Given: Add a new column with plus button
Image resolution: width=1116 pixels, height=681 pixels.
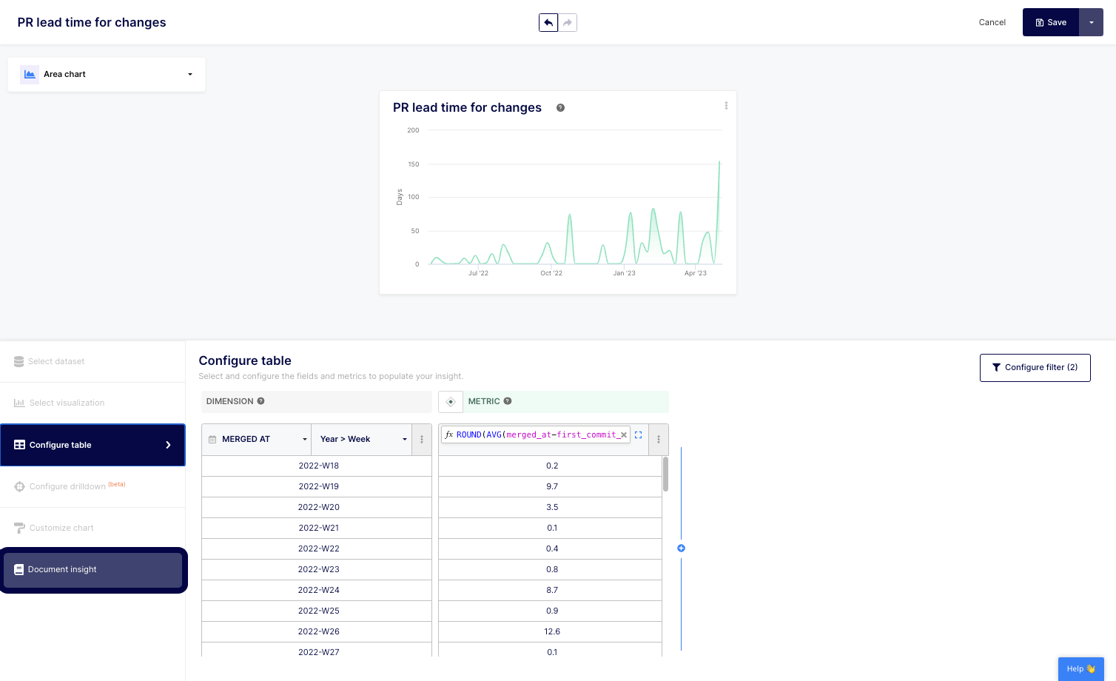Looking at the screenshot, I should [x=681, y=549].
